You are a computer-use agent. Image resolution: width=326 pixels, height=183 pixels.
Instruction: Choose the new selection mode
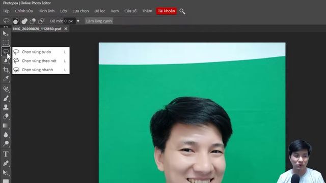(x=16, y=21)
